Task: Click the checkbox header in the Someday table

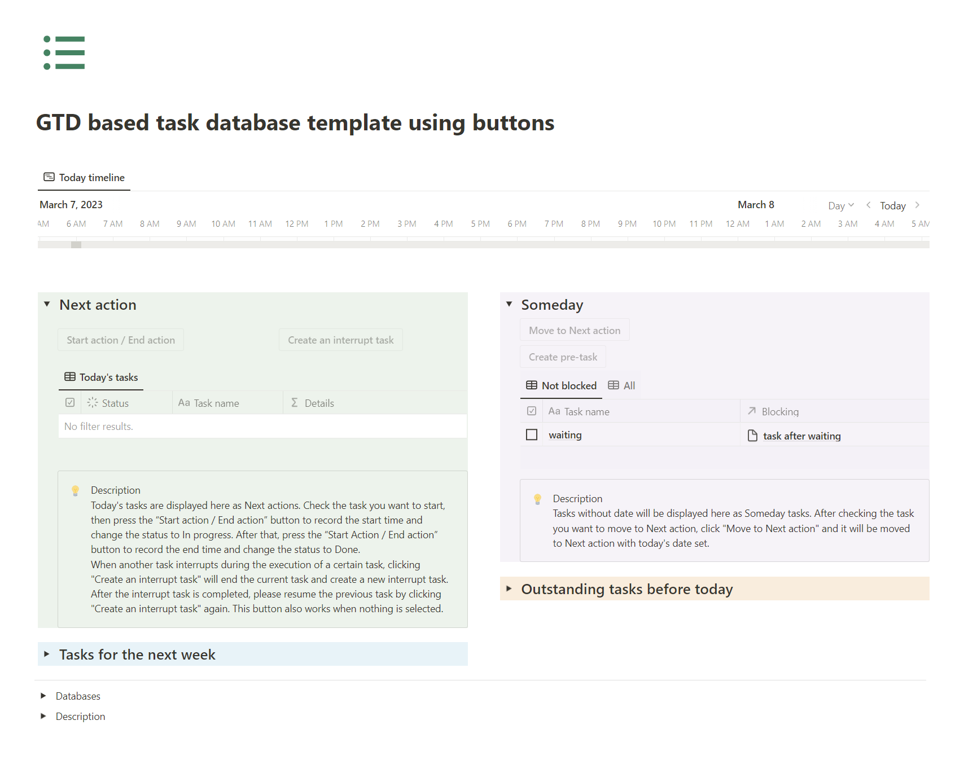Action: 531,411
